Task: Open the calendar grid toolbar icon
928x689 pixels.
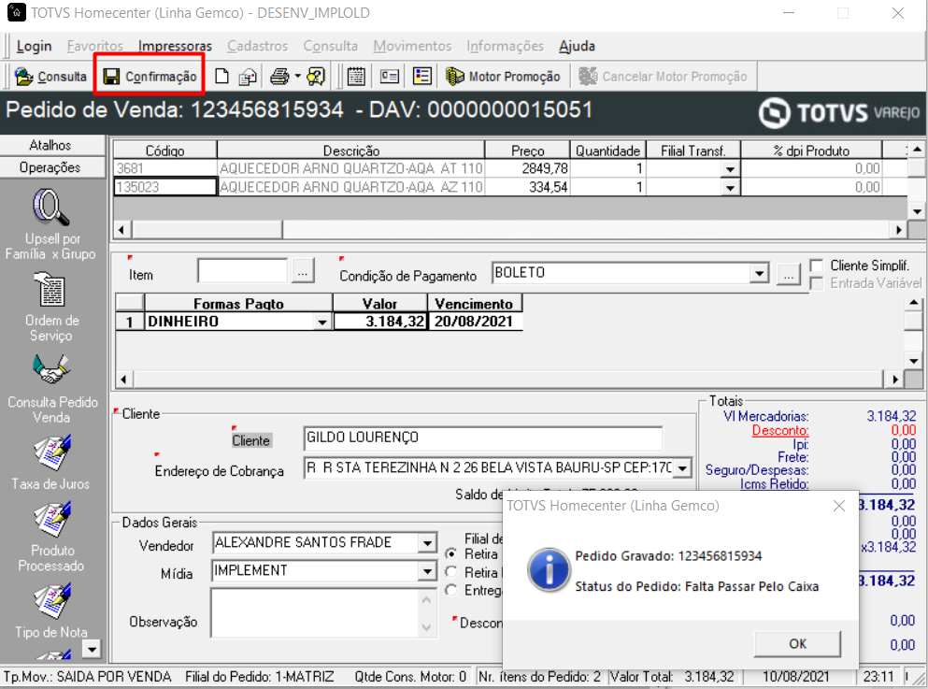Action: (356, 77)
